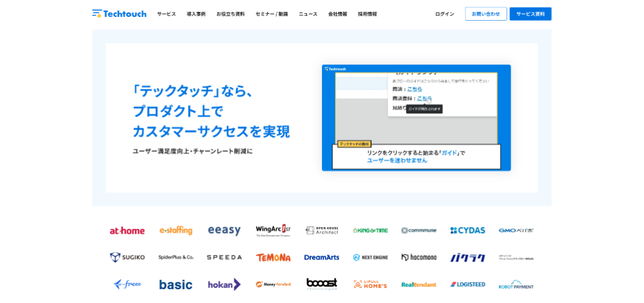Viewport: 644px width, 303px height.
Task: Click the e-staffing logo
Action: (x=176, y=230)
